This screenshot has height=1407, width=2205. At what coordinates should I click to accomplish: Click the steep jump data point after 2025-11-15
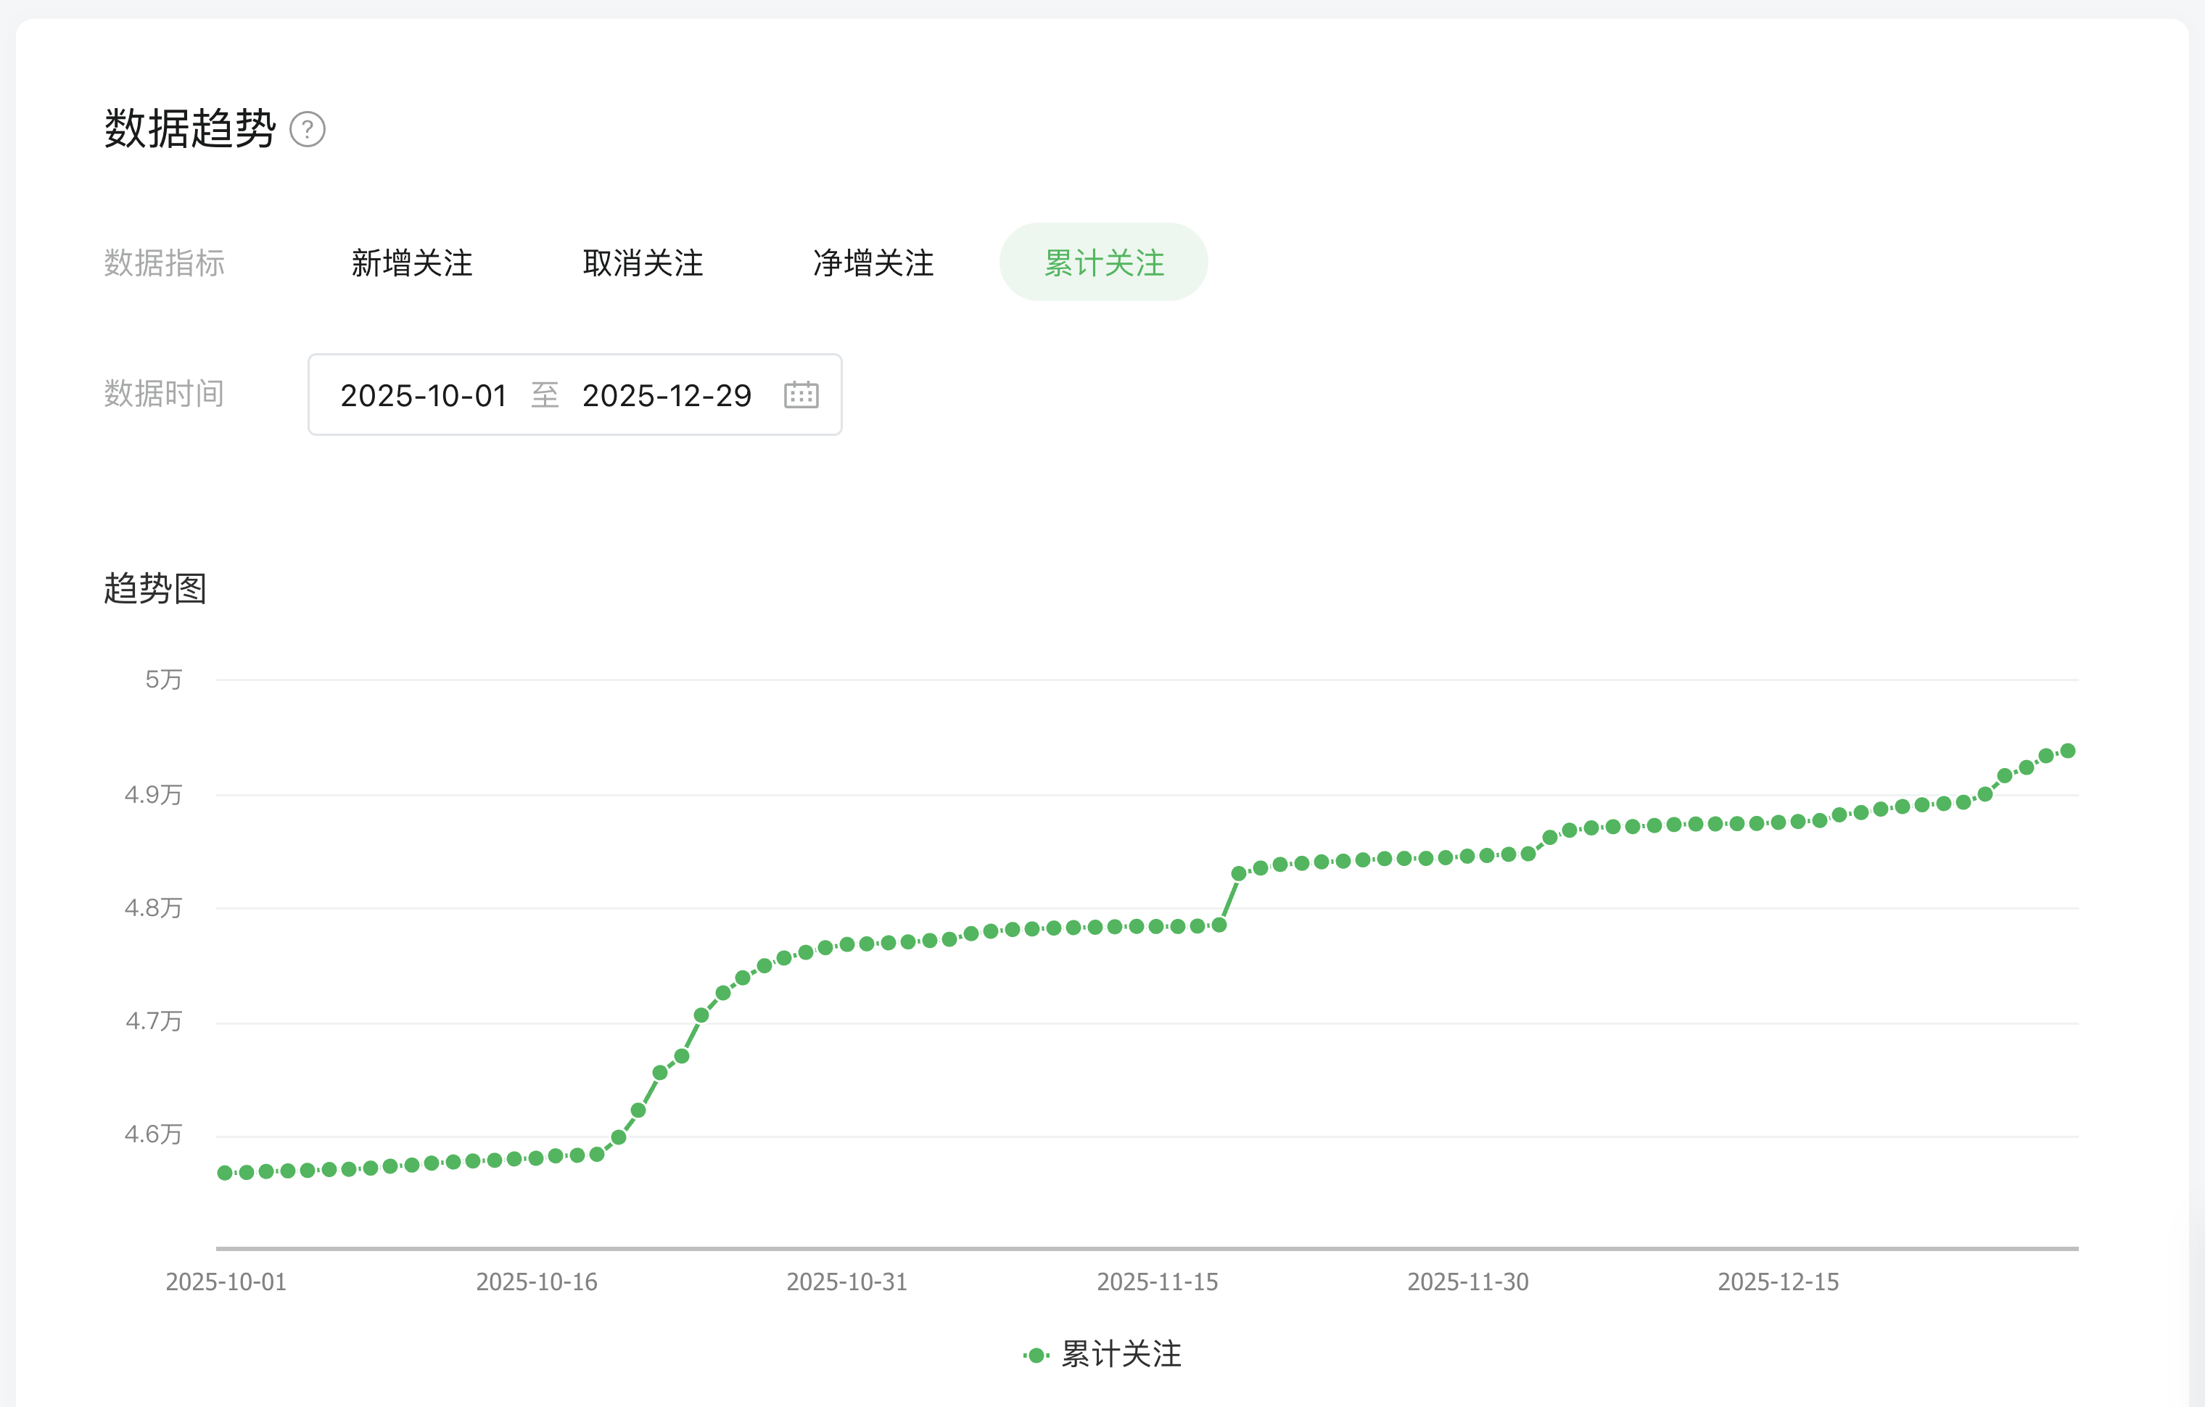tap(1239, 872)
